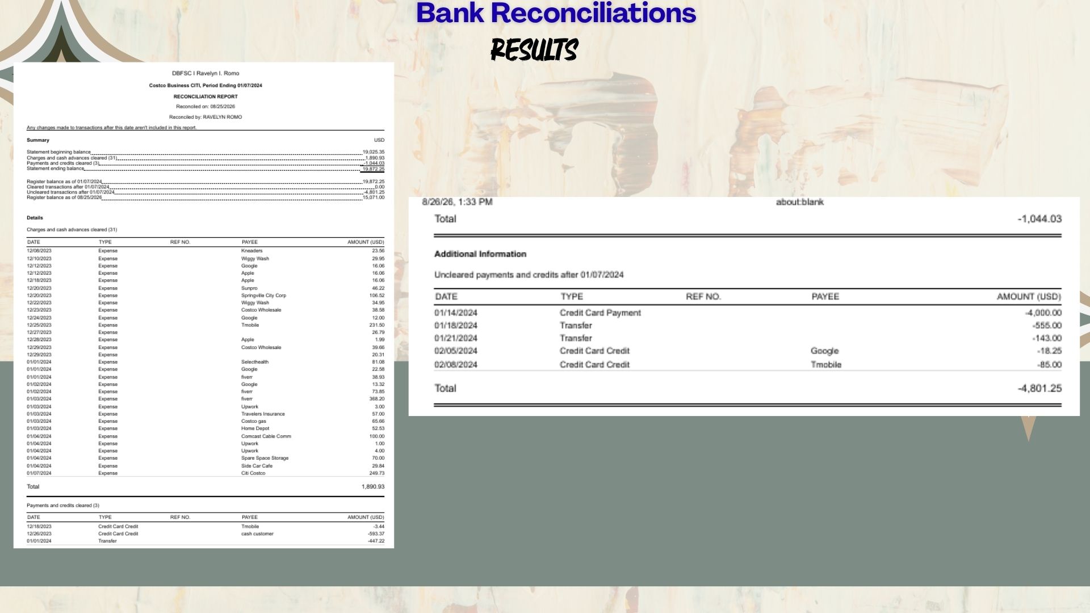Image resolution: width=1090 pixels, height=613 pixels.
Task: Click the "Comcast Cable Comm" payee
Action: (x=266, y=436)
